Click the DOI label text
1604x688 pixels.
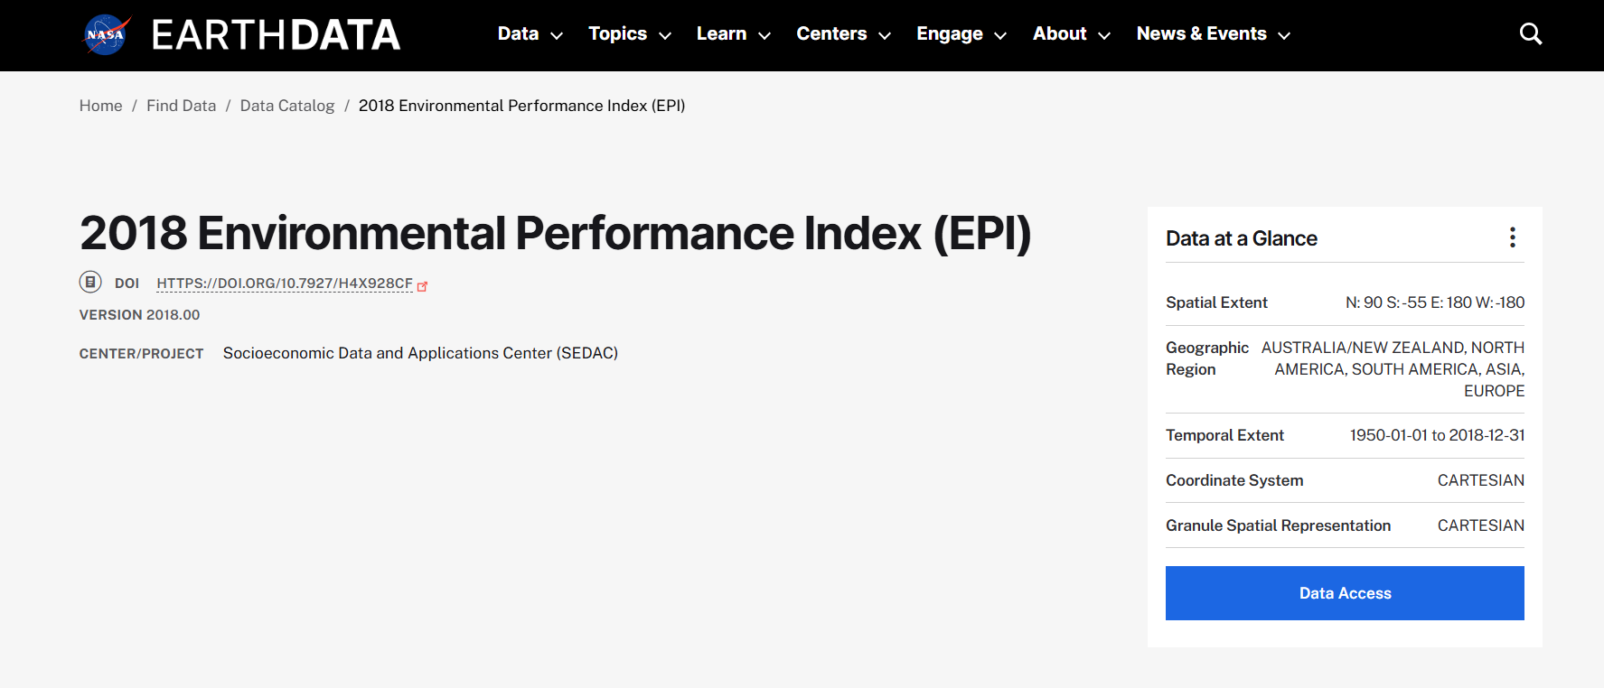[x=127, y=284]
